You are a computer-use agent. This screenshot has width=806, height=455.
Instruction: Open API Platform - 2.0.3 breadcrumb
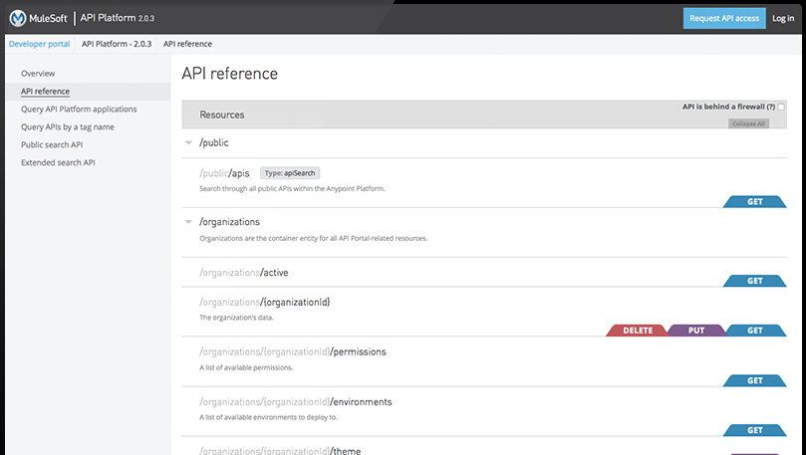(117, 44)
